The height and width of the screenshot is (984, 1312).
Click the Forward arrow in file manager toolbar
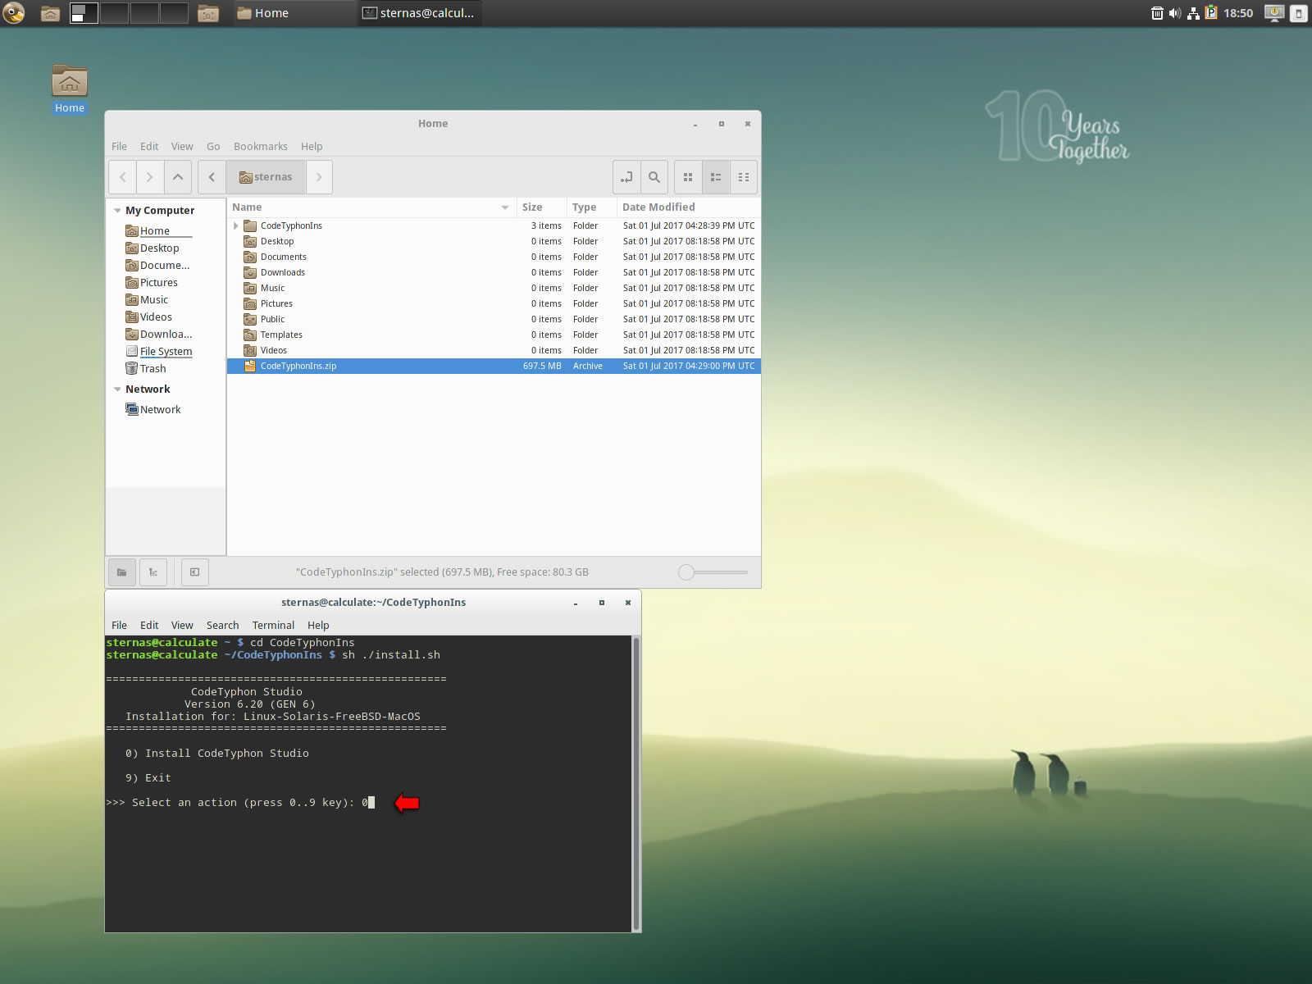pos(149,177)
